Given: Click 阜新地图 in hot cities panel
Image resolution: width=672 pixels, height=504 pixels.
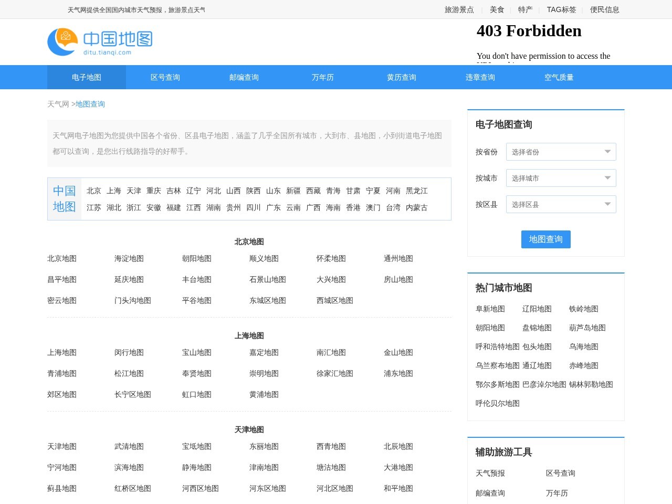Looking at the screenshot, I should [490, 309].
